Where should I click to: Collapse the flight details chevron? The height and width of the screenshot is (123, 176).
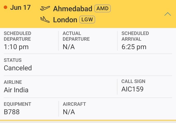(168, 14)
